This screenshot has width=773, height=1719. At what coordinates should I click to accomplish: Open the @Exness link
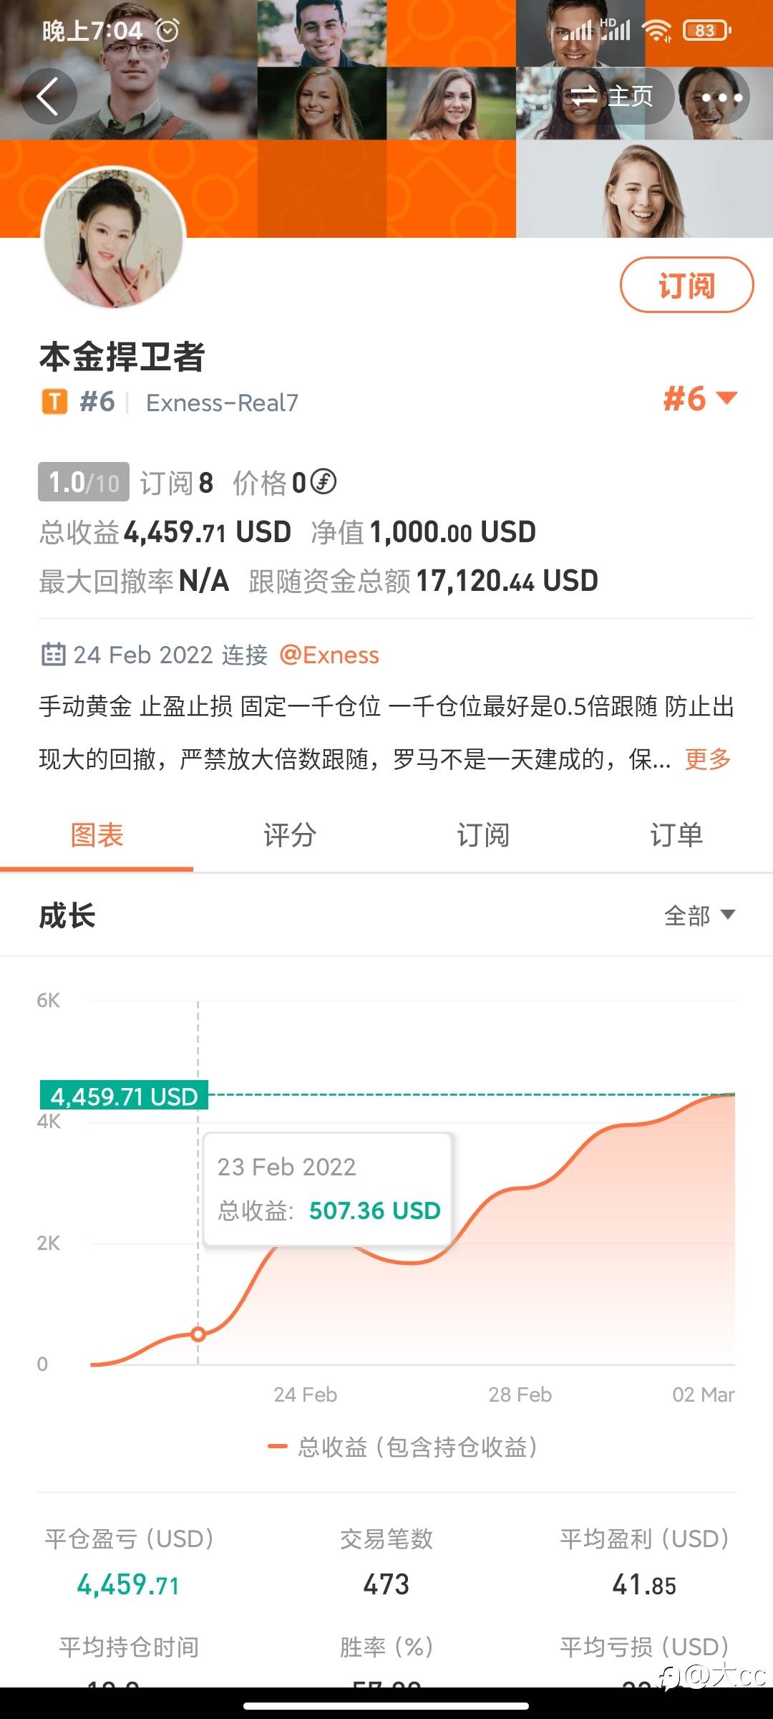point(329,655)
